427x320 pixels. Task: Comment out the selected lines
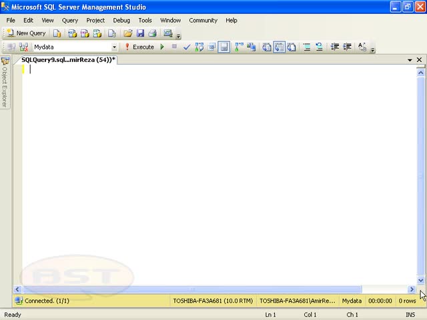pos(307,47)
